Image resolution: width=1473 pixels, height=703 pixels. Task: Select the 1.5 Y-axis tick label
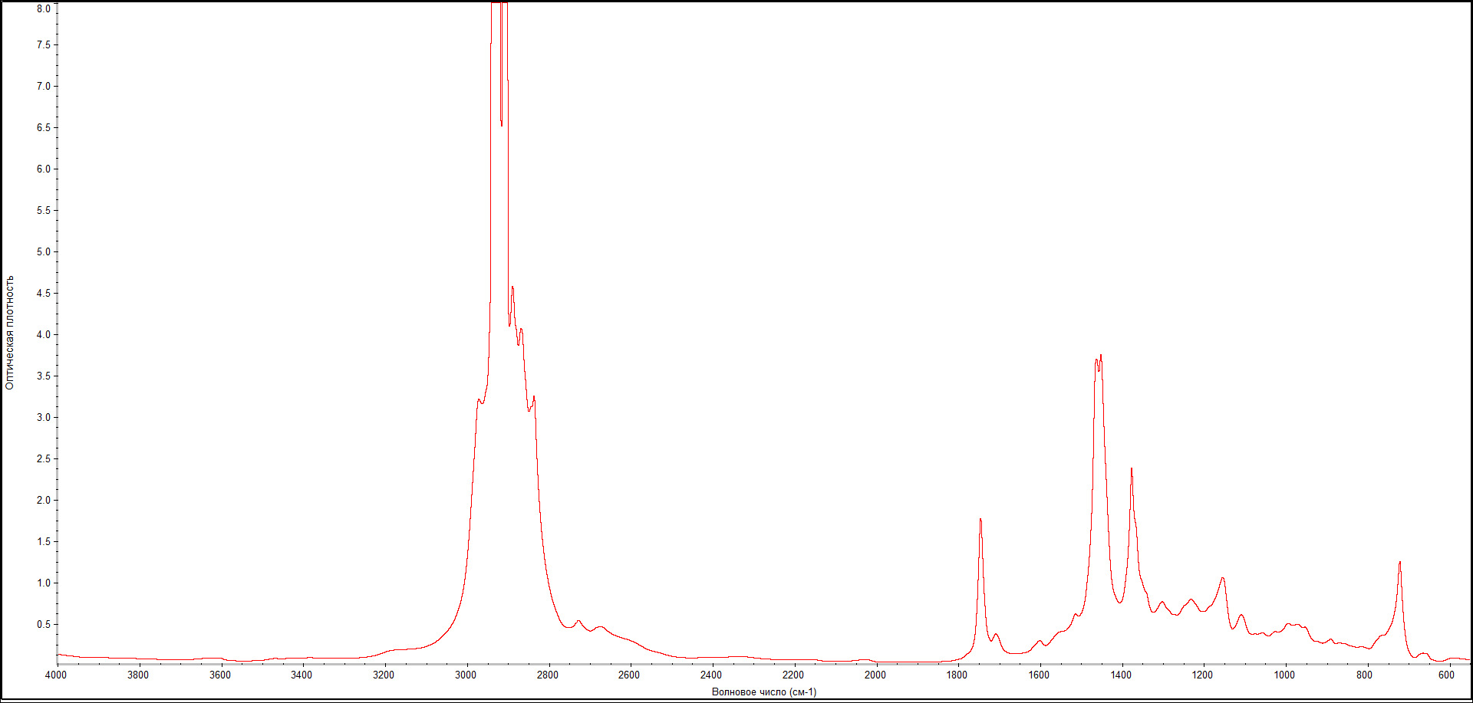pyautogui.click(x=44, y=541)
